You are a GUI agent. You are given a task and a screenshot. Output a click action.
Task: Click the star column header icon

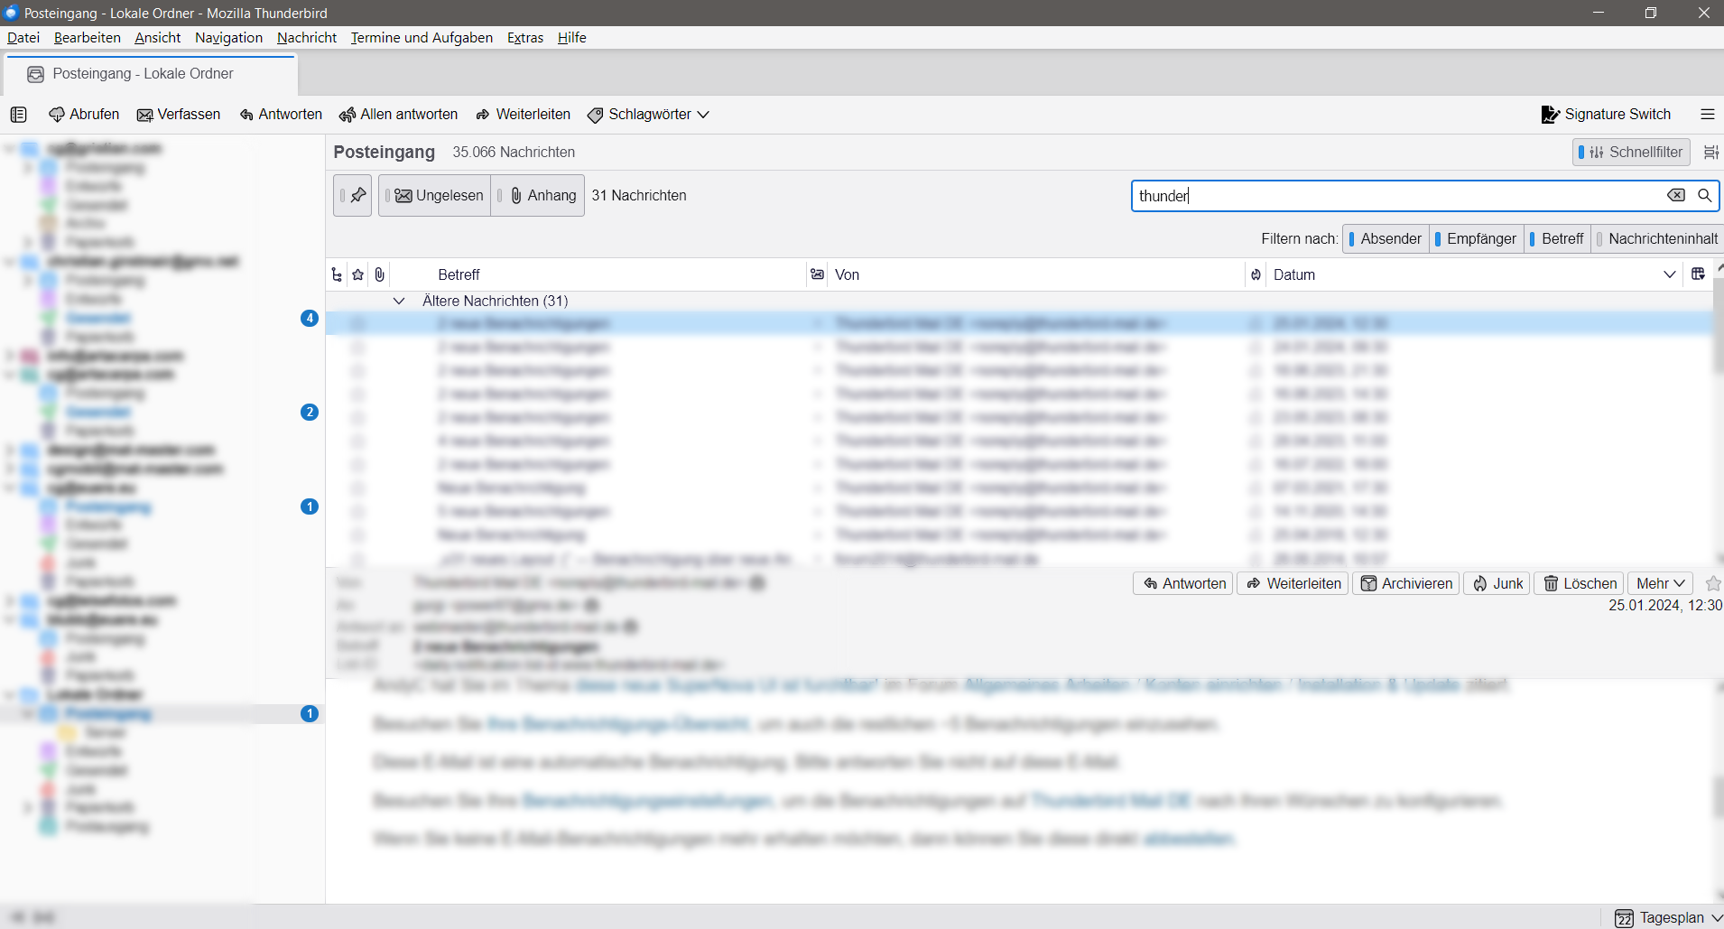[x=358, y=275]
